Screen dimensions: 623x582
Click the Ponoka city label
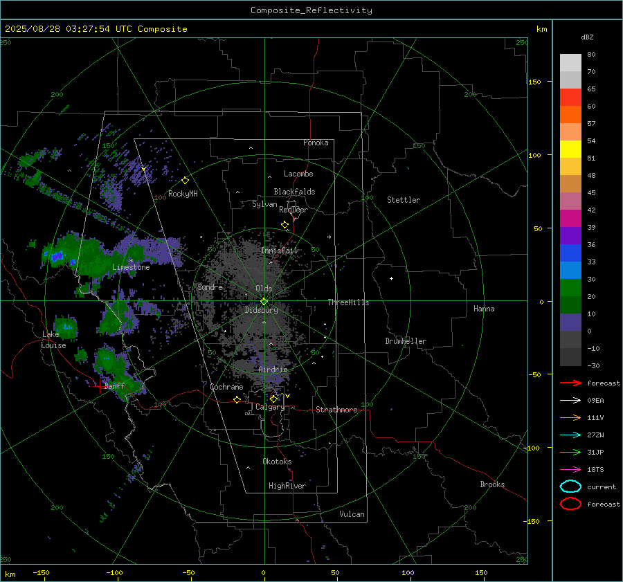(x=316, y=143)
